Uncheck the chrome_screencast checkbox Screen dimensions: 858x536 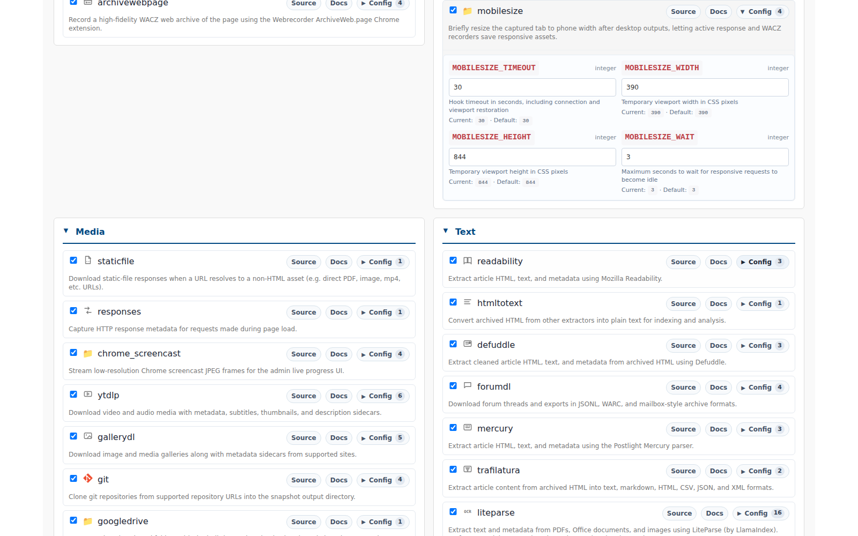73,353
